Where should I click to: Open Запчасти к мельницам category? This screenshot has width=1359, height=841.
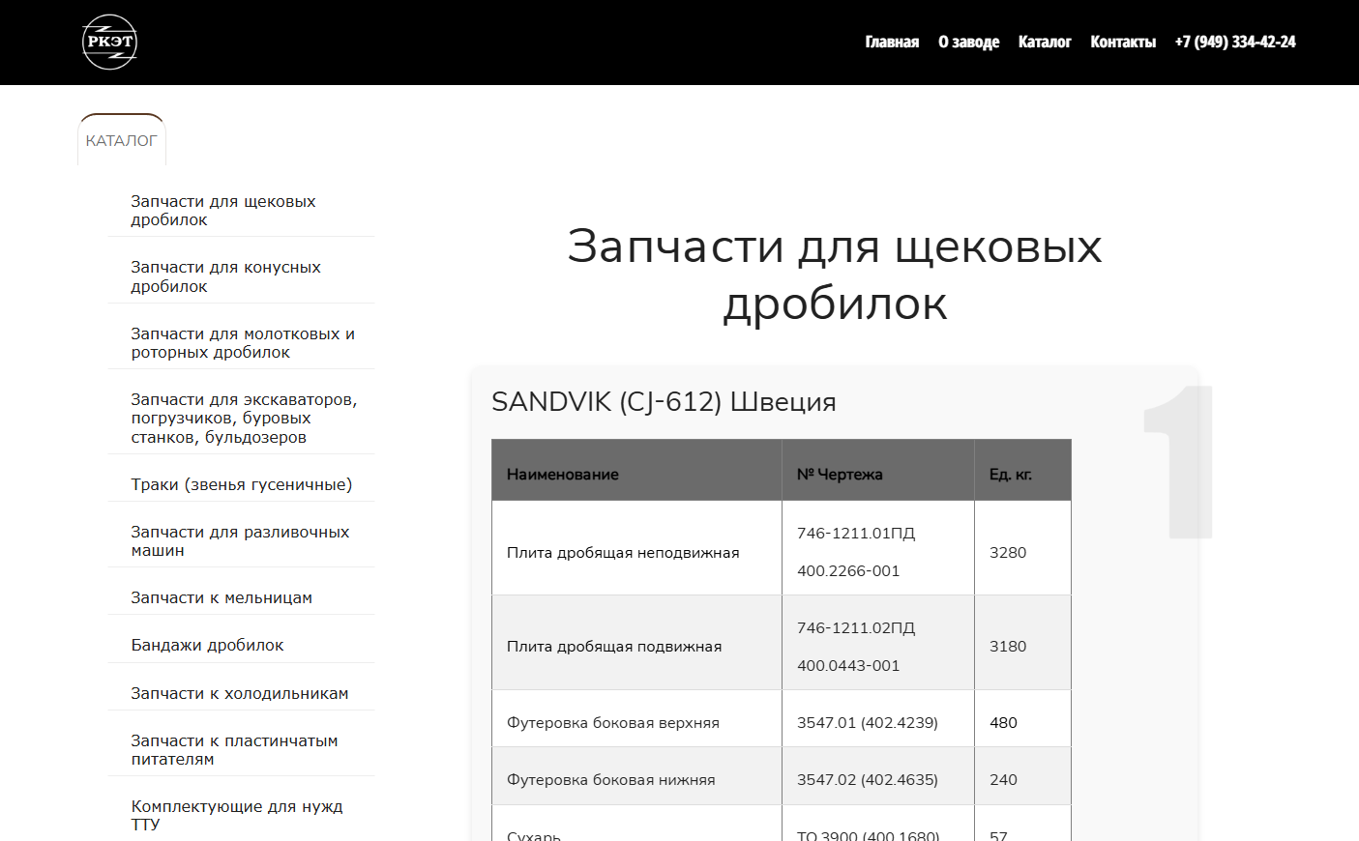point(222,597)
